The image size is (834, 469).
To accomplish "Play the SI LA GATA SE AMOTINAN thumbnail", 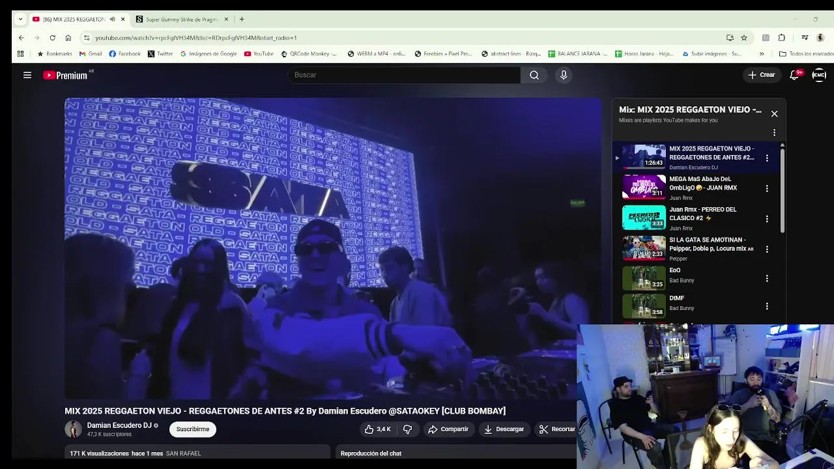I will 644,248.
